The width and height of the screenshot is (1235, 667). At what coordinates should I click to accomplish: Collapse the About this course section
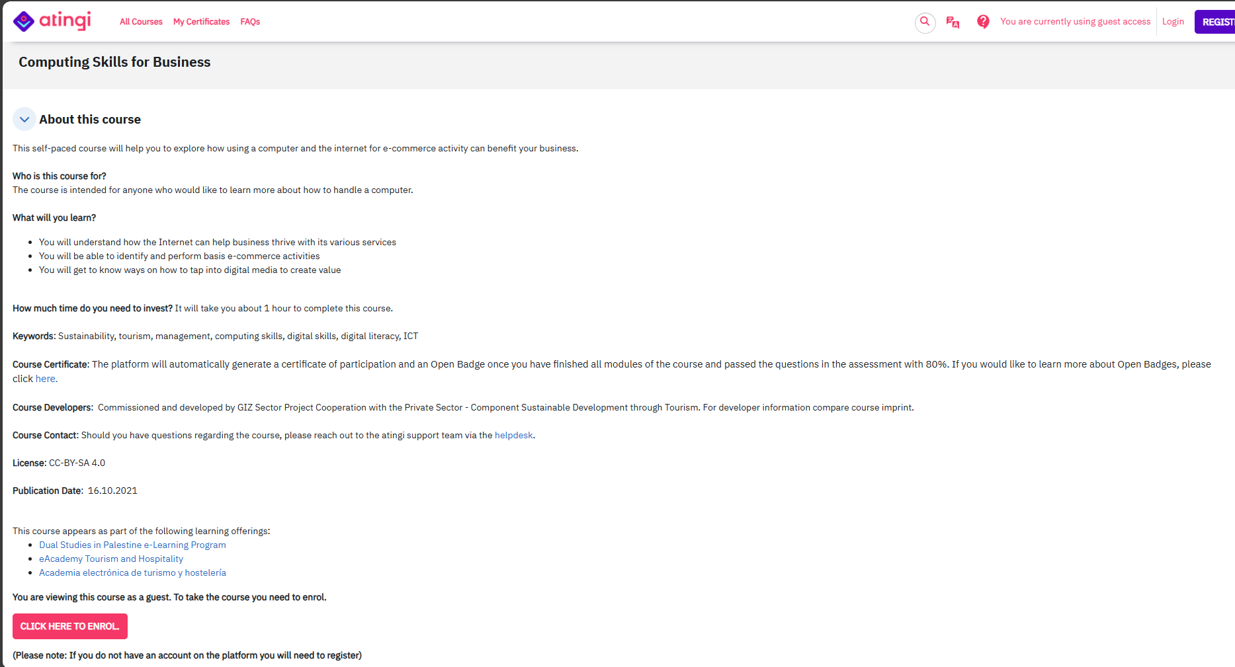tap(24, 120)
